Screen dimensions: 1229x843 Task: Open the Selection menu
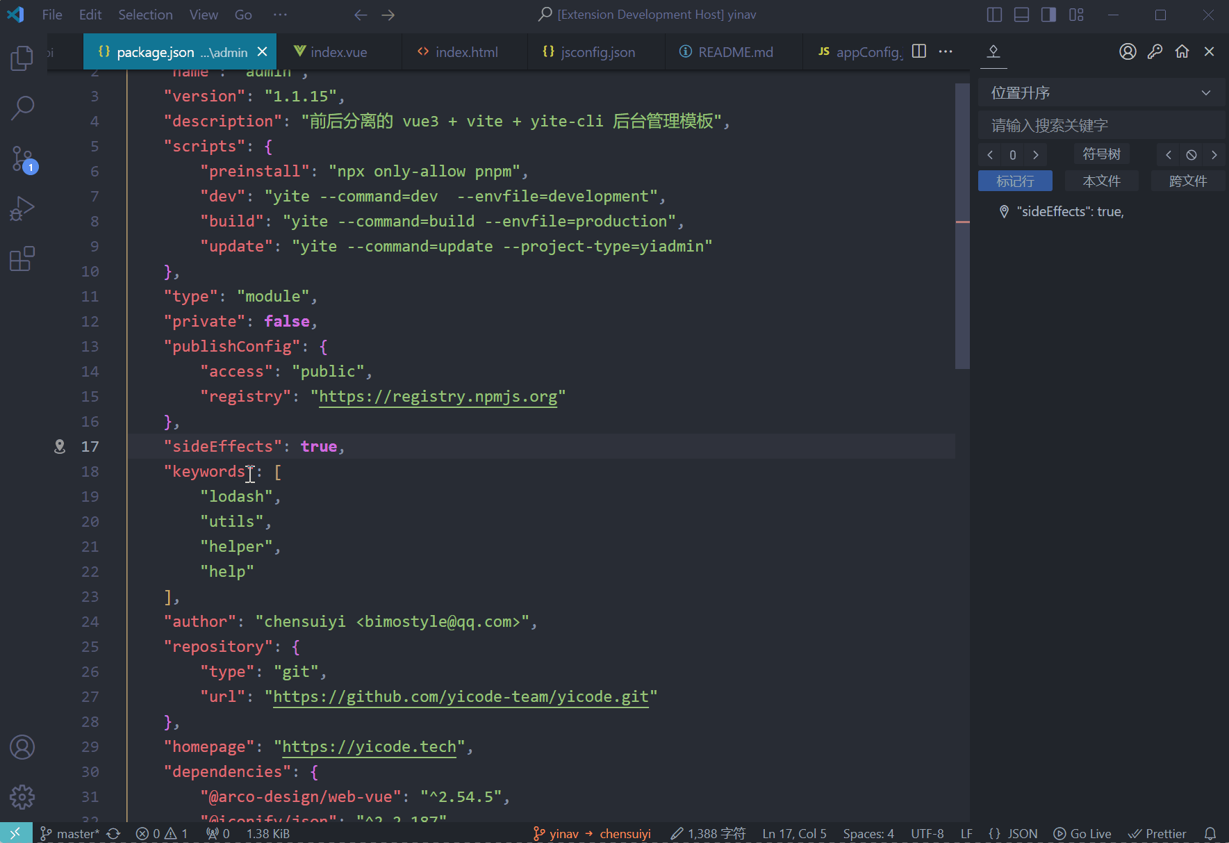[x=145, y=15]
